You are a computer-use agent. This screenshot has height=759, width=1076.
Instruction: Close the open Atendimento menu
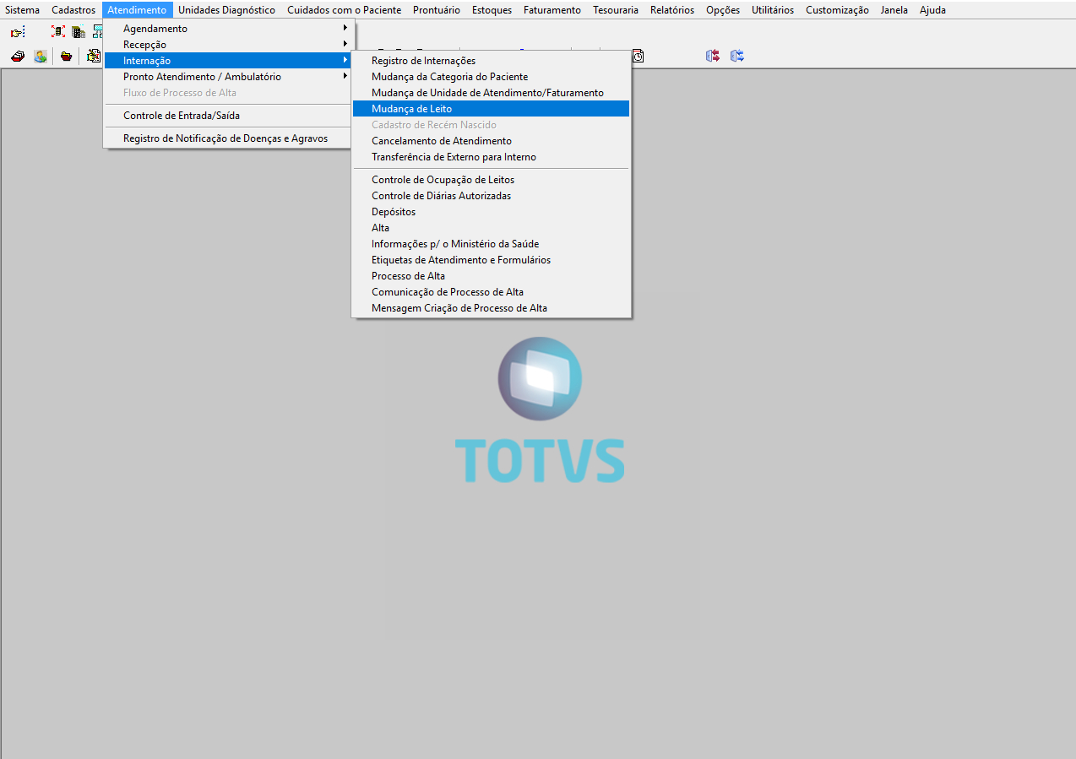click(137, 10)
